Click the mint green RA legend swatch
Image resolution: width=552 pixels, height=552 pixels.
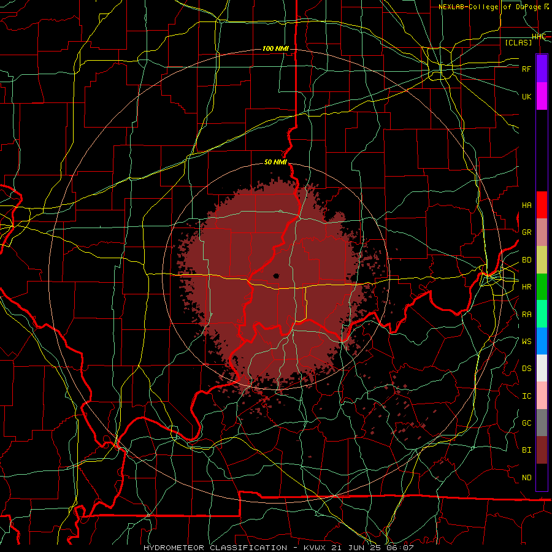click(542, 314)
